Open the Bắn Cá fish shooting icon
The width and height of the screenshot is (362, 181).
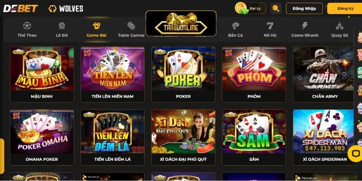pyautogui.click(x=235, y=26)
